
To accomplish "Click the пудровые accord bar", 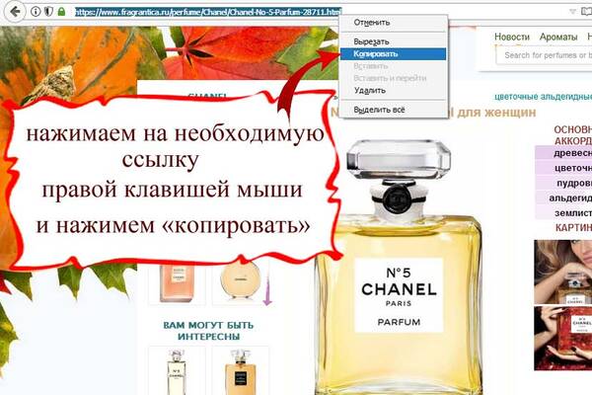I will point(563,183).
